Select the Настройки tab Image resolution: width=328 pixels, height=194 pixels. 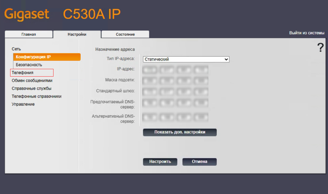77,34
